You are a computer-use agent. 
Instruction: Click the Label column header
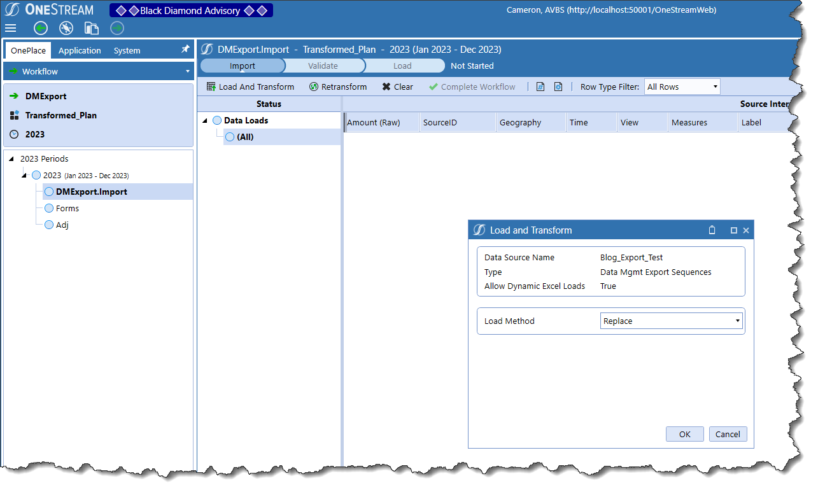[764, 122]
